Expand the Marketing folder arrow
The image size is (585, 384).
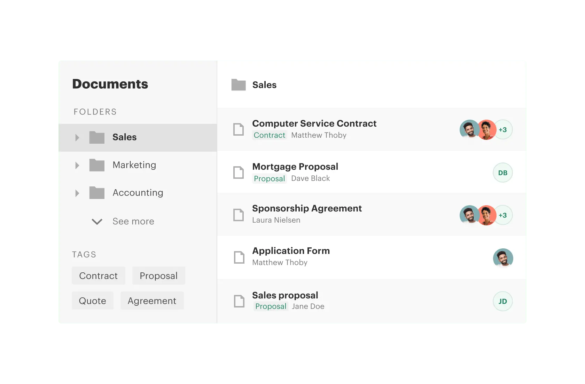[x=77, y=165]
